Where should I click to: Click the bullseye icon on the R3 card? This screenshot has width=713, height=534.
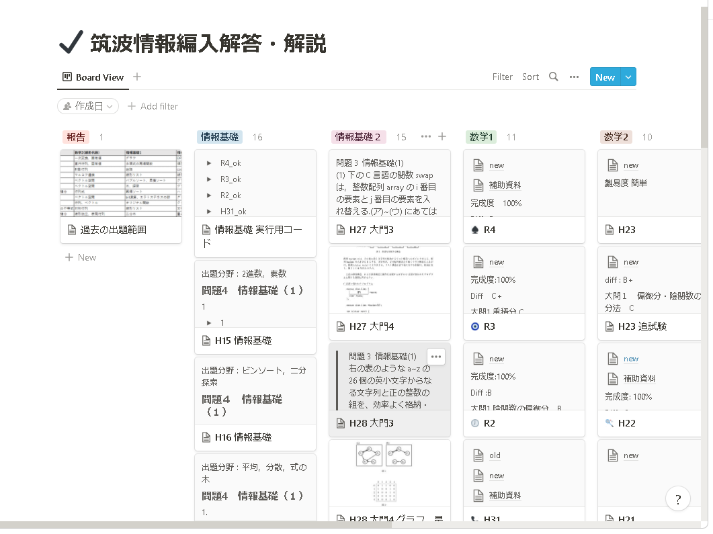coord(475,327)
